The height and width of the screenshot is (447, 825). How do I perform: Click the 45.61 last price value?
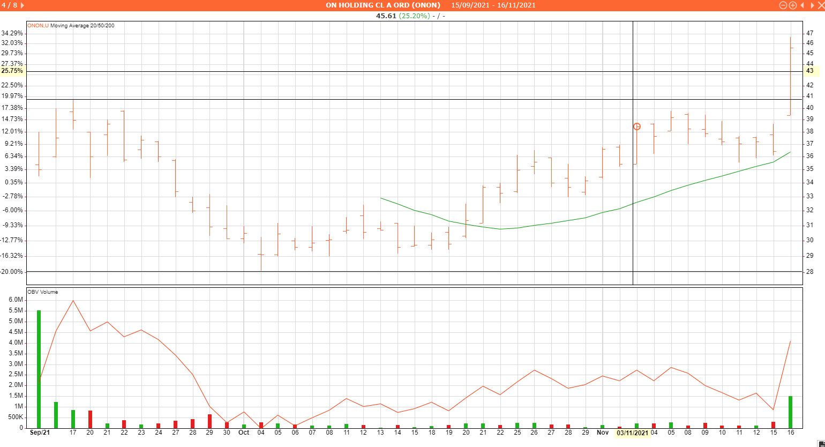pyautogui.click(x=386, y=16)
